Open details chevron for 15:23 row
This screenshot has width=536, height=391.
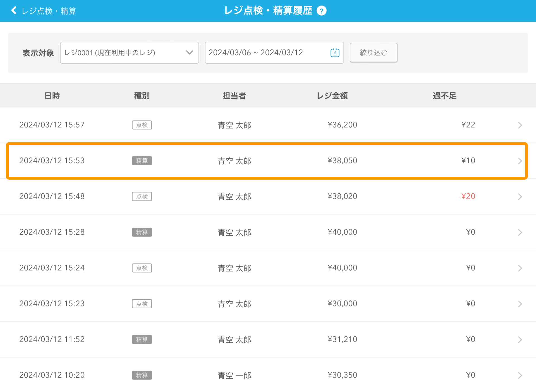[x=520, y=304]
